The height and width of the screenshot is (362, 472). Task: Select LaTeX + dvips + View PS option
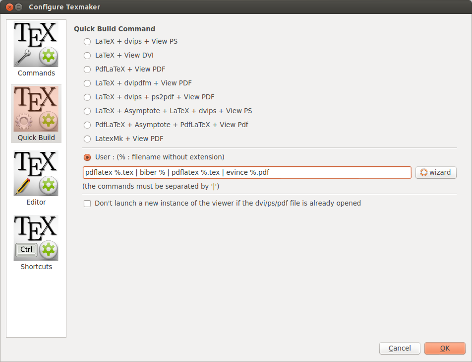coord(87,42)
